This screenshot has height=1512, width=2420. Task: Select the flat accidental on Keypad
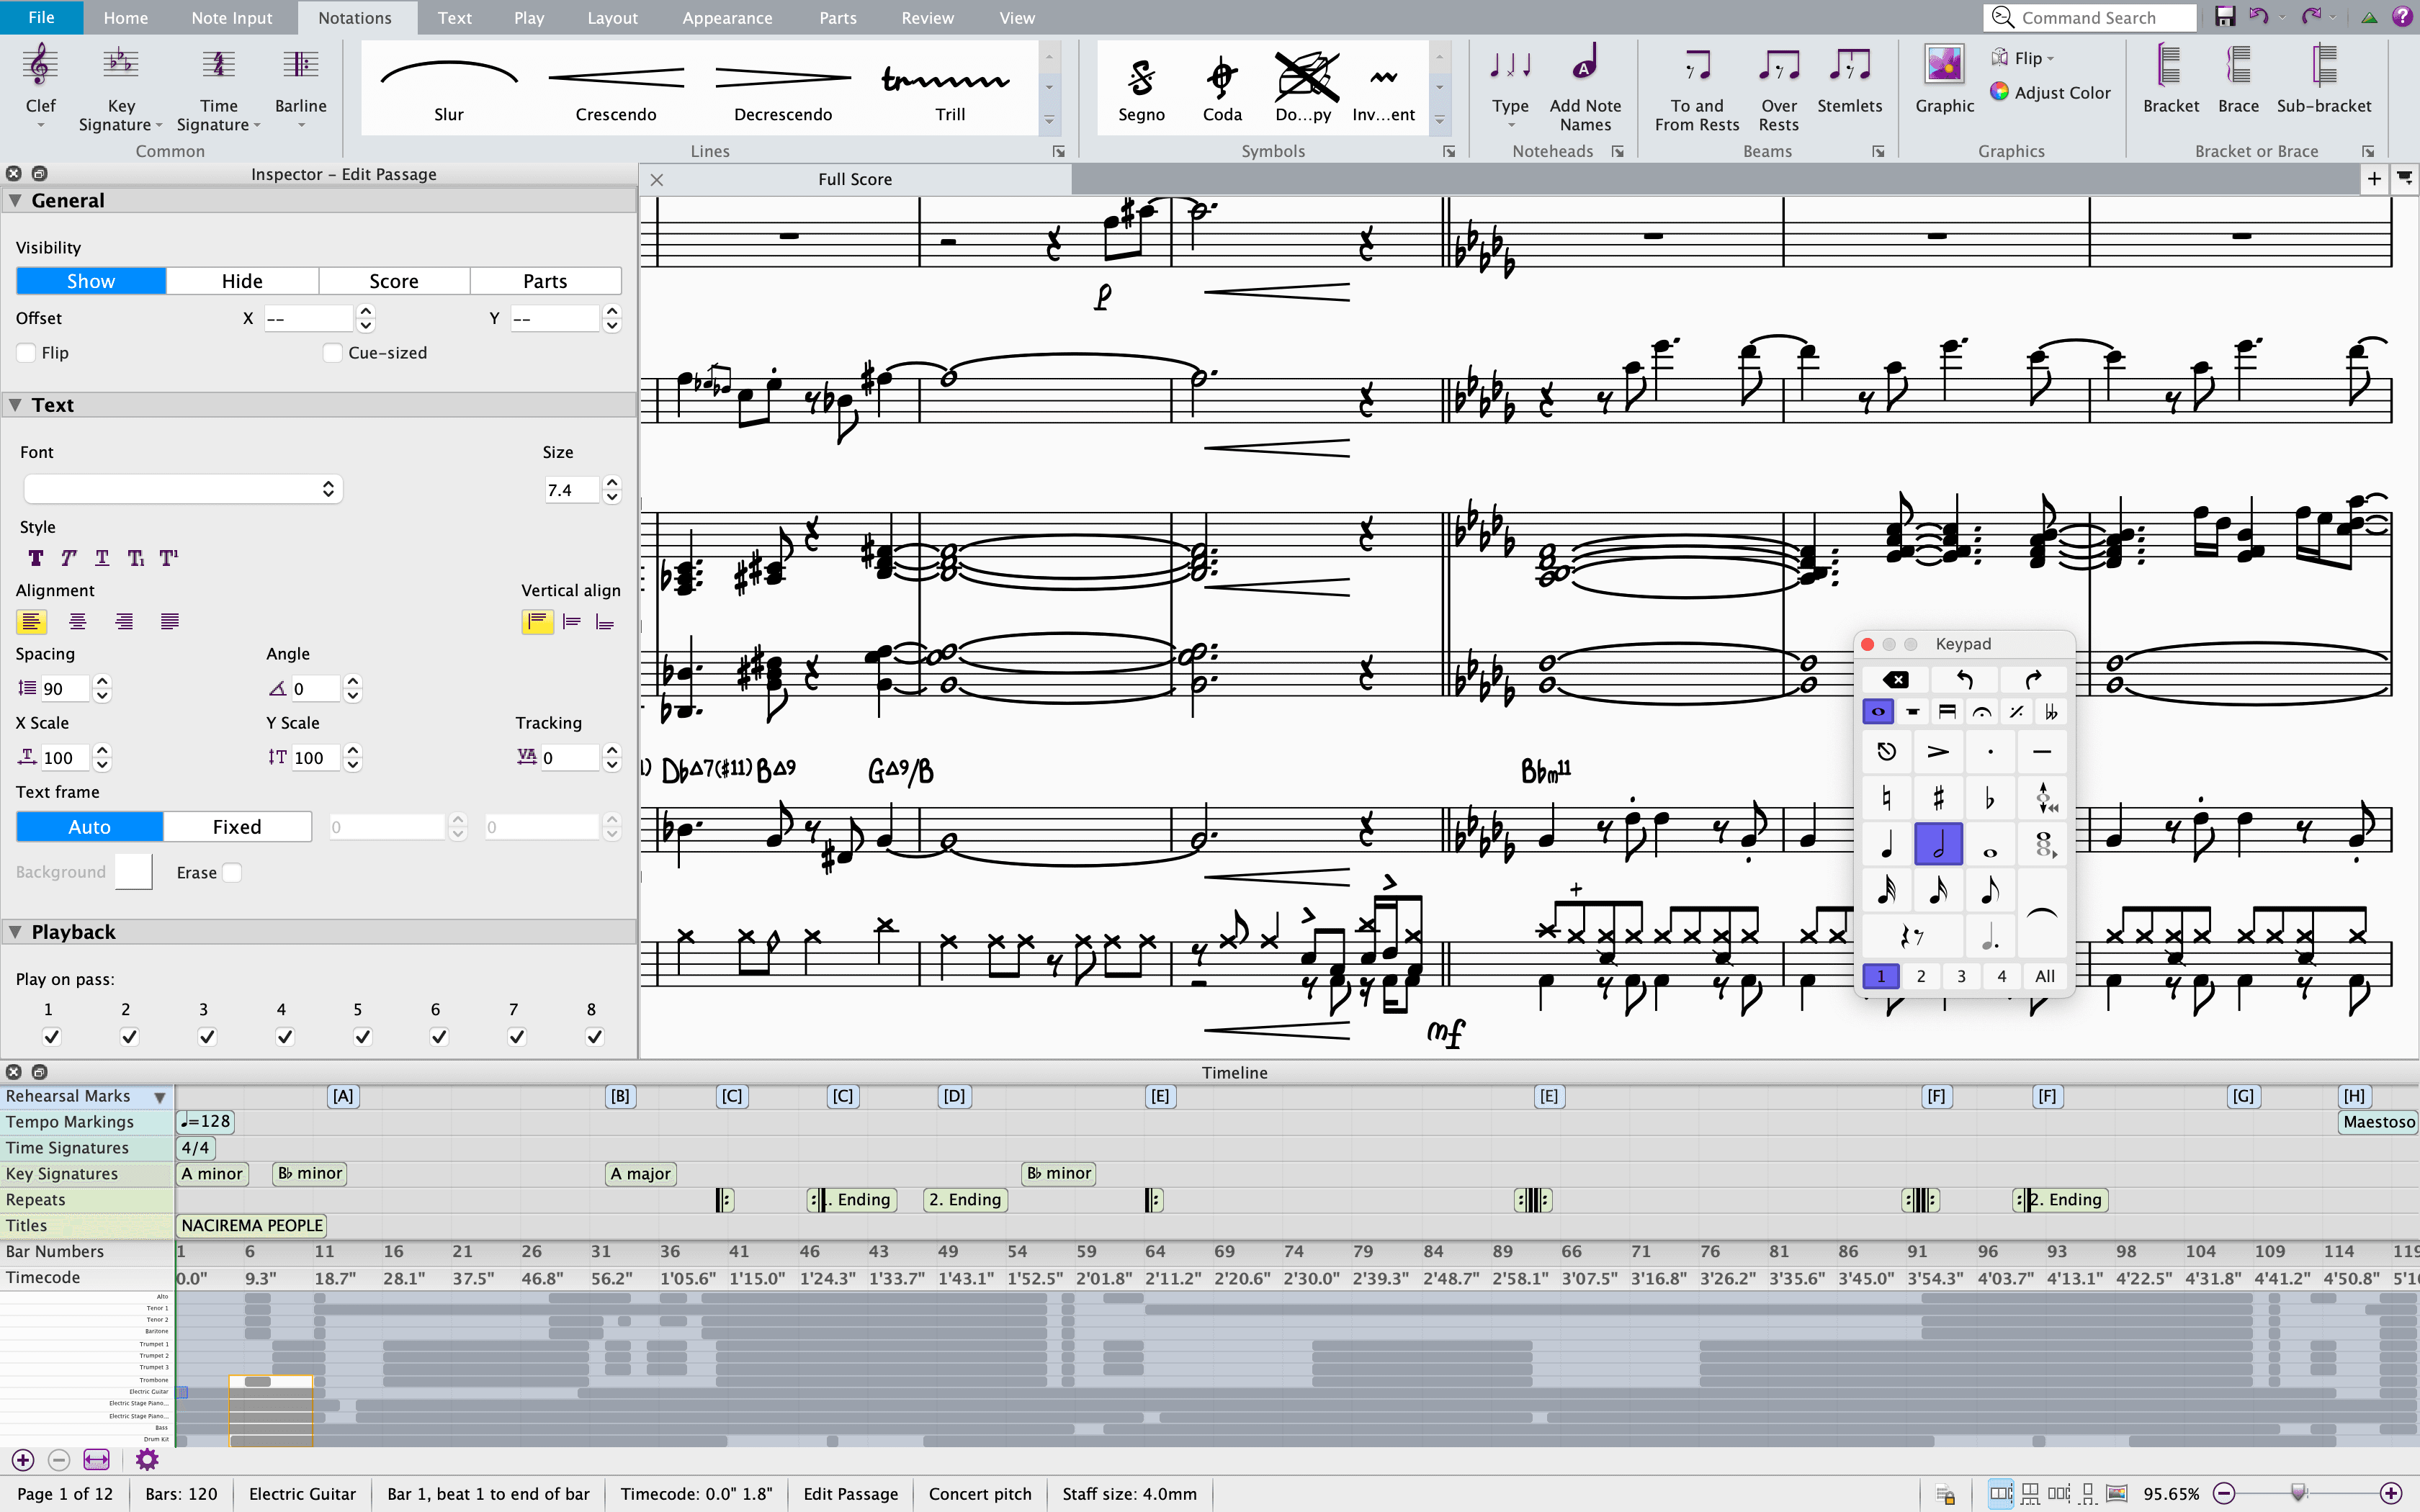(x=1989, y=798)
